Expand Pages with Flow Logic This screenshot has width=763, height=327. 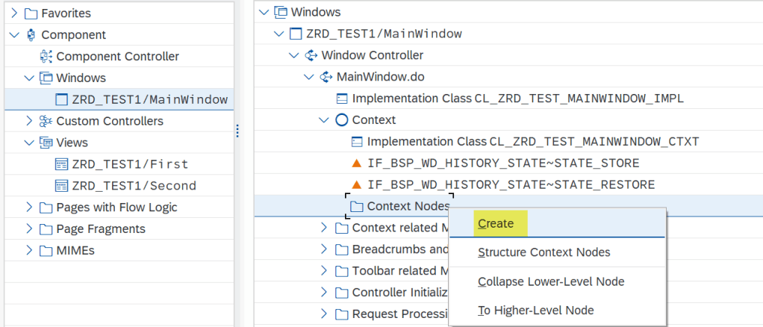click(29, 207)
